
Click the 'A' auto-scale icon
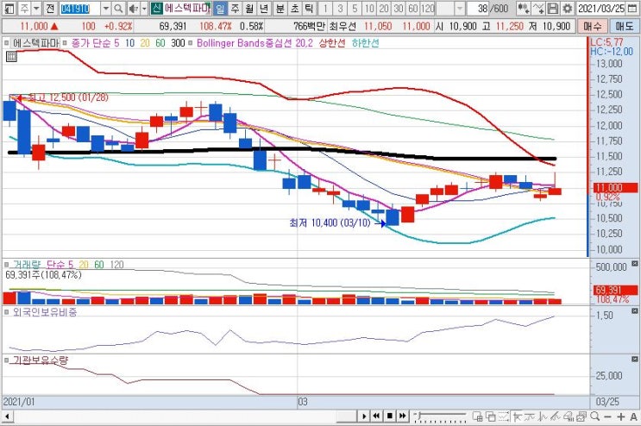[633, 417]
